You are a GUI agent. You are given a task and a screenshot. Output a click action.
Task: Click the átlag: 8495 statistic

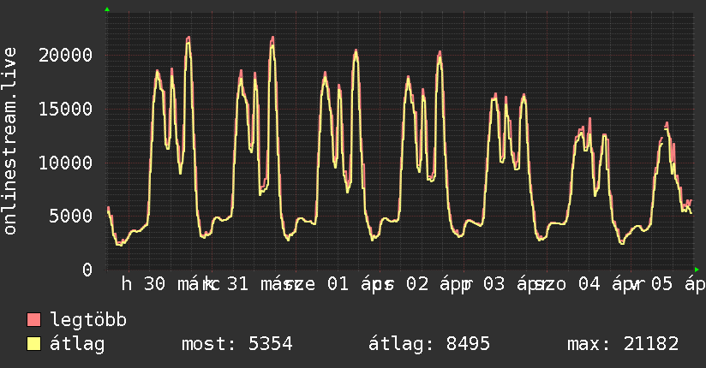(x=429, y=344)
